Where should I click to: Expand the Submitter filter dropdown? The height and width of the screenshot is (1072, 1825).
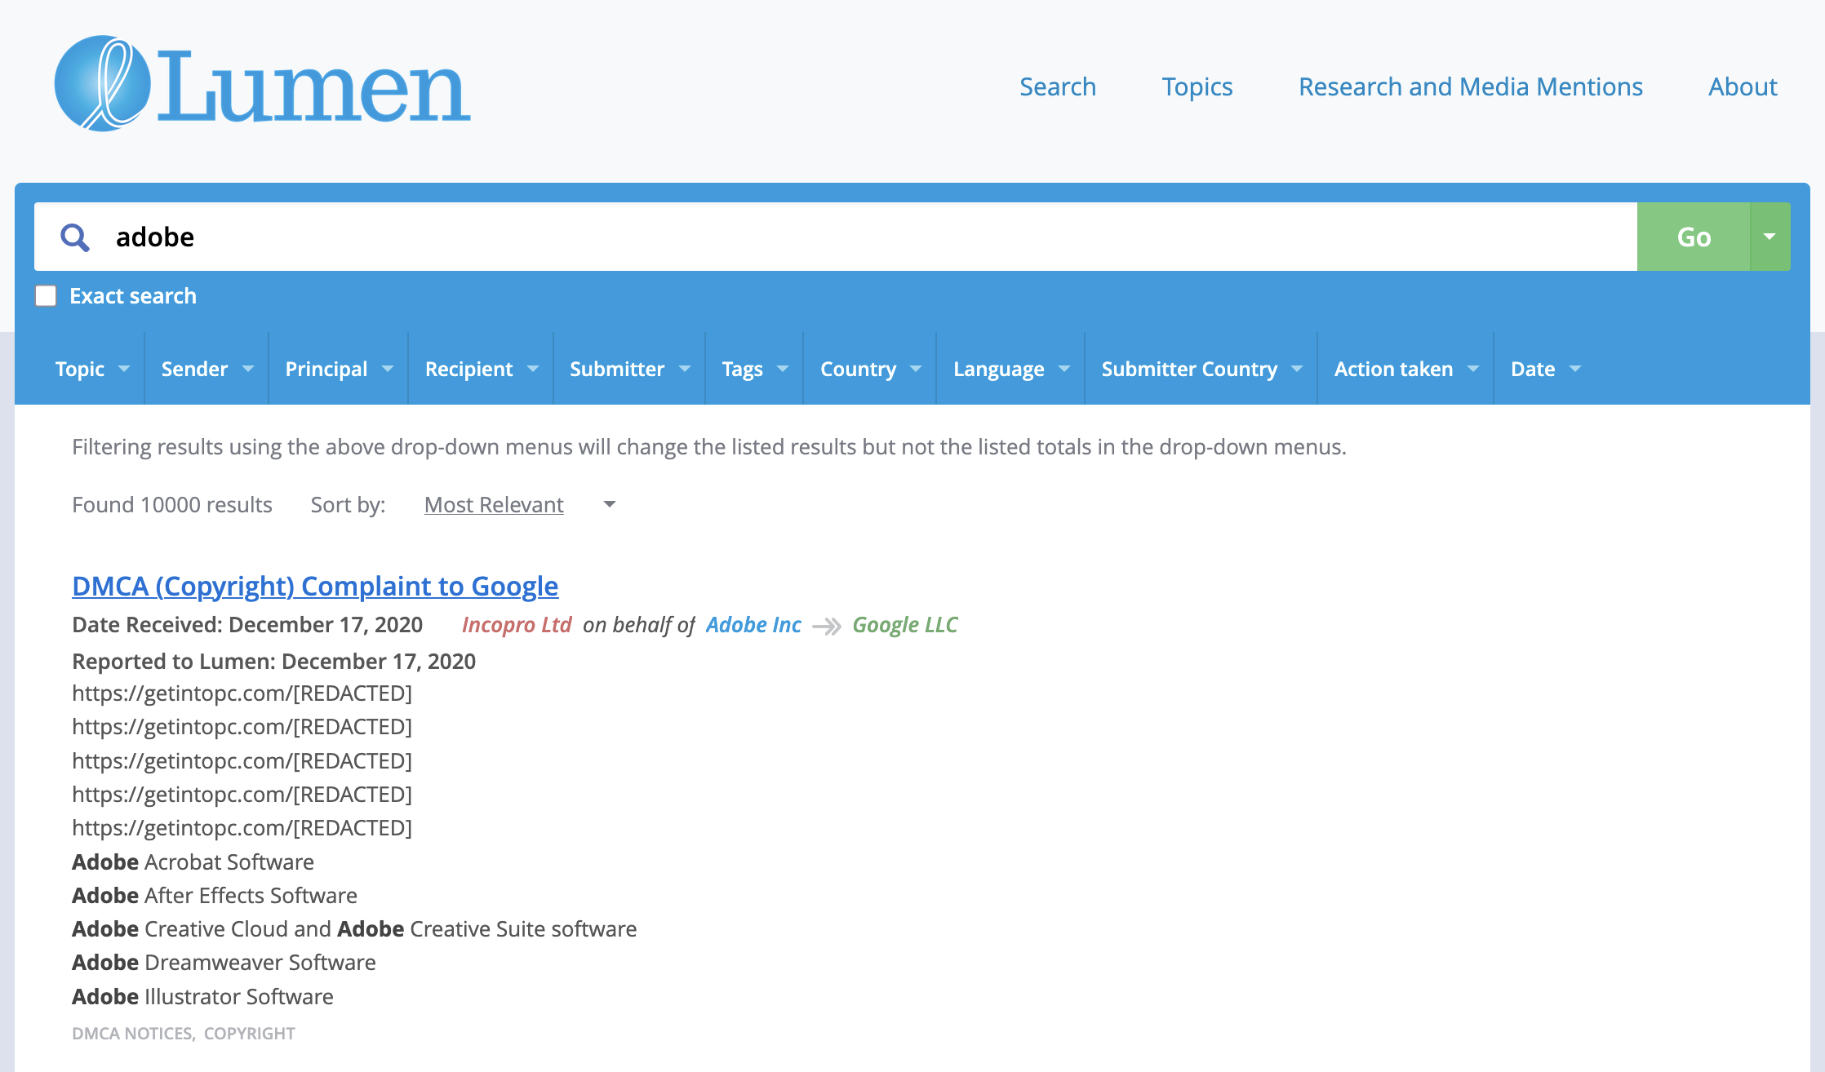pyautogui.click(x=629, y=369)
